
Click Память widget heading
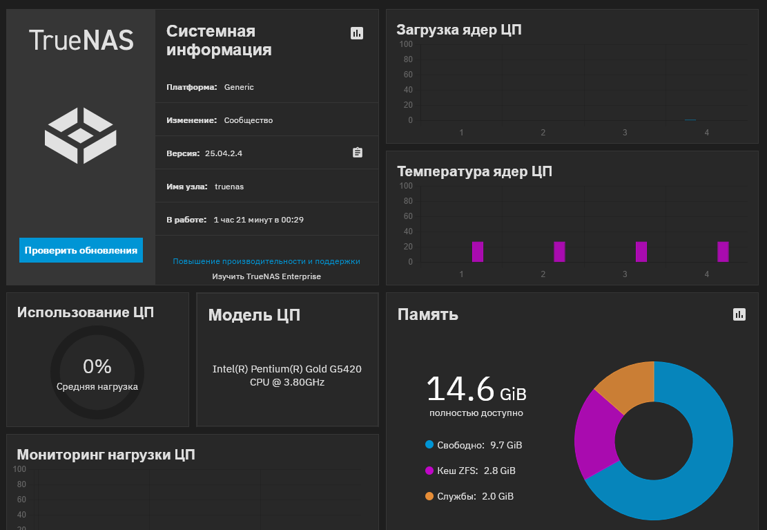tap(427, 314)
